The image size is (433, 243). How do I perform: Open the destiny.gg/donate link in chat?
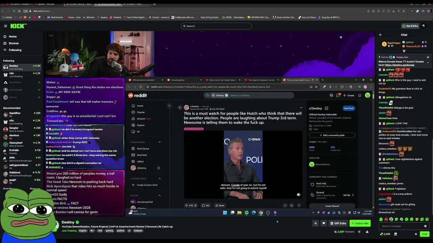(400, 65)
